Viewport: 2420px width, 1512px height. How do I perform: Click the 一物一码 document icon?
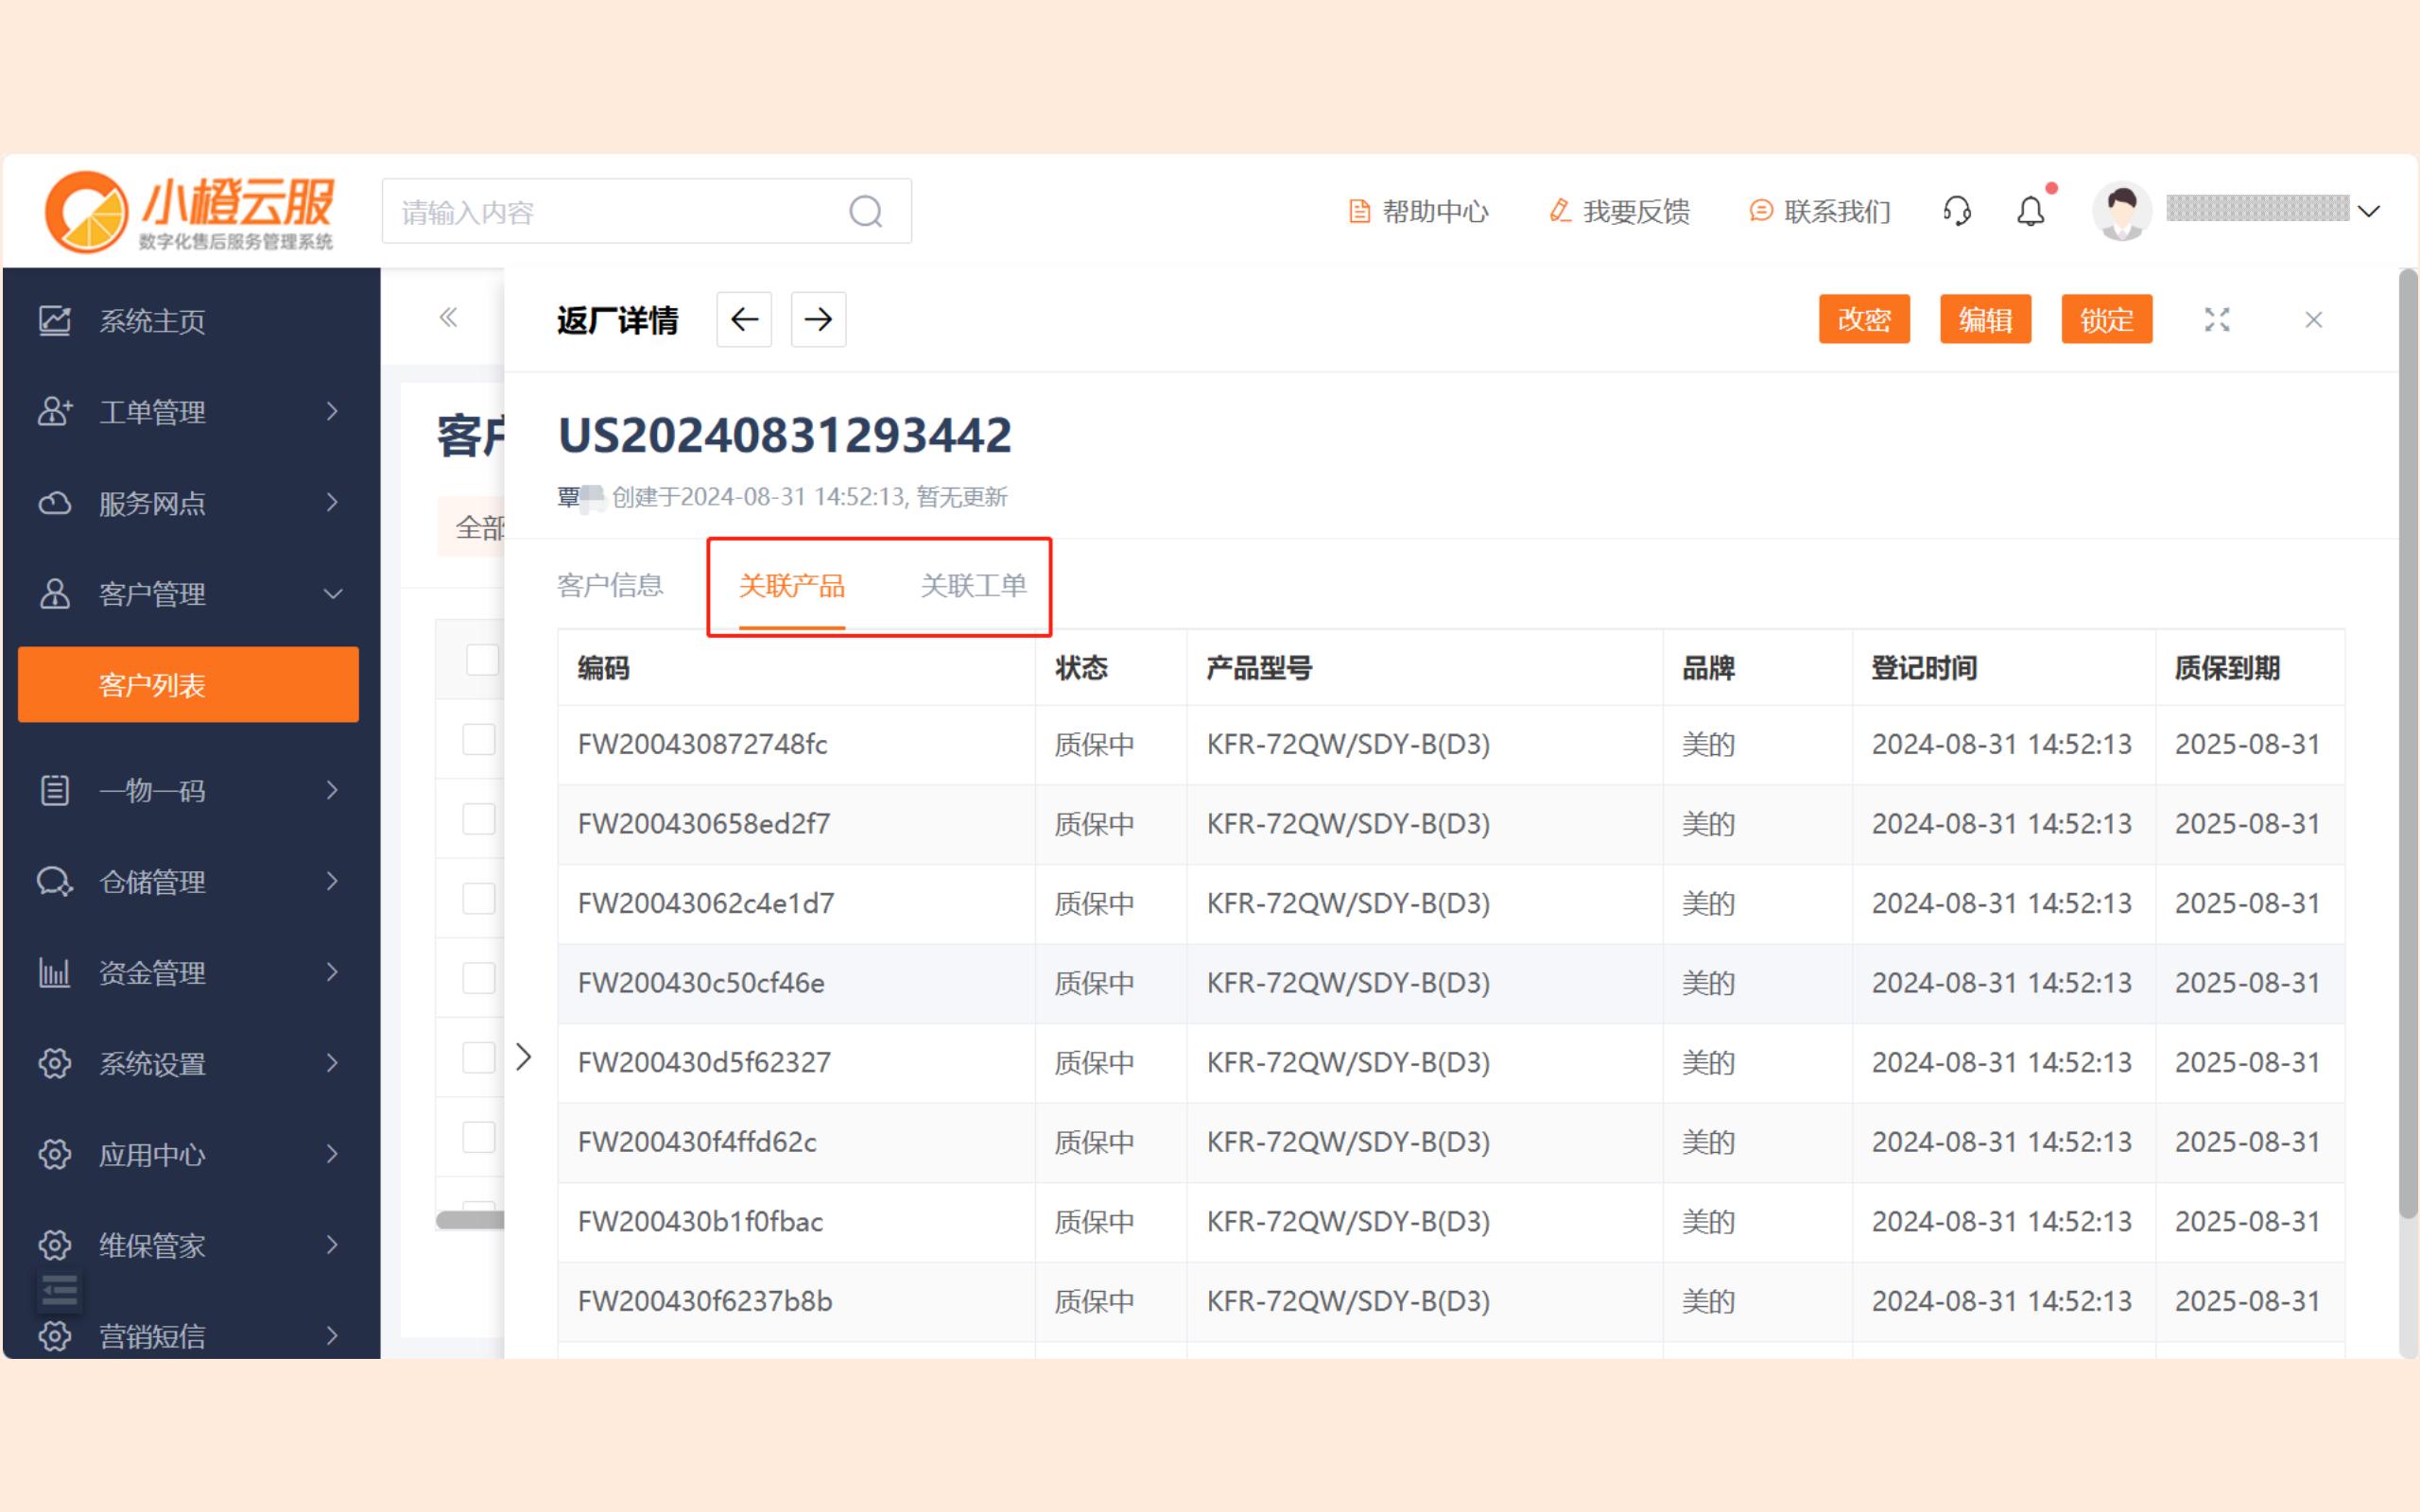coord(55,790)
